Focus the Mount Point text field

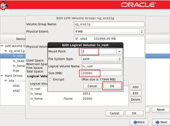[99, 51]
